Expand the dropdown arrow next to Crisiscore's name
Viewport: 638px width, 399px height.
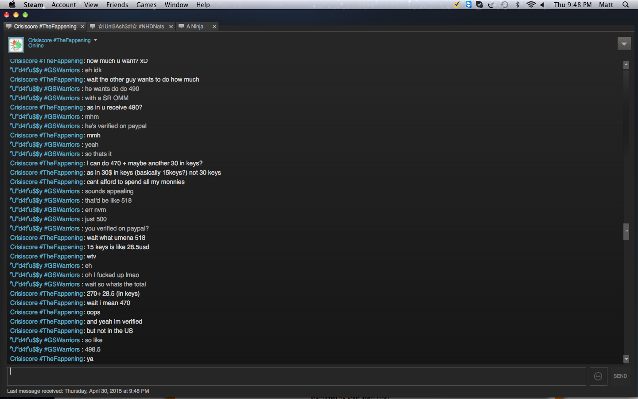[95, 40]
